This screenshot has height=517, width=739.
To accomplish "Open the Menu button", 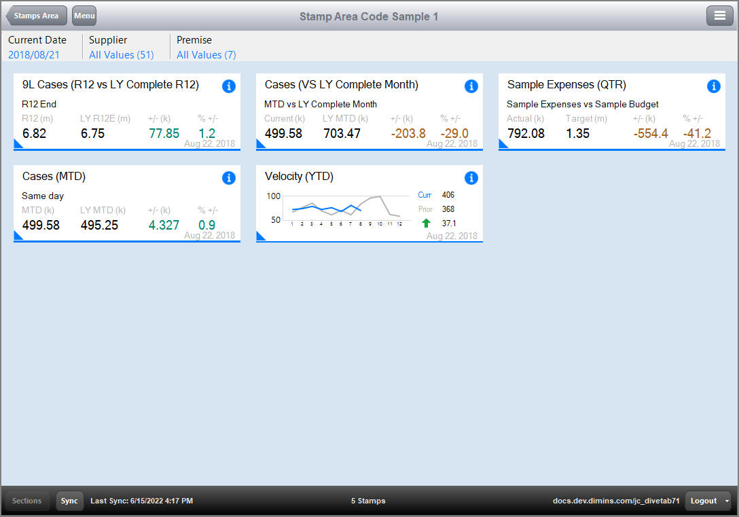I will 84,16.
